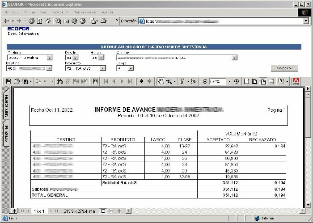The height and width of the screenshot is (223, 313).
Task: Toggle the Marcadores side panel
Action: click(6, 106)
